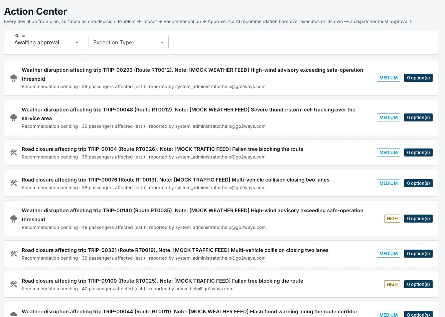445x317 pixels.
Task: Click recommendation pending details line for TRIP-00140
Action: click(x=144, y=228)
